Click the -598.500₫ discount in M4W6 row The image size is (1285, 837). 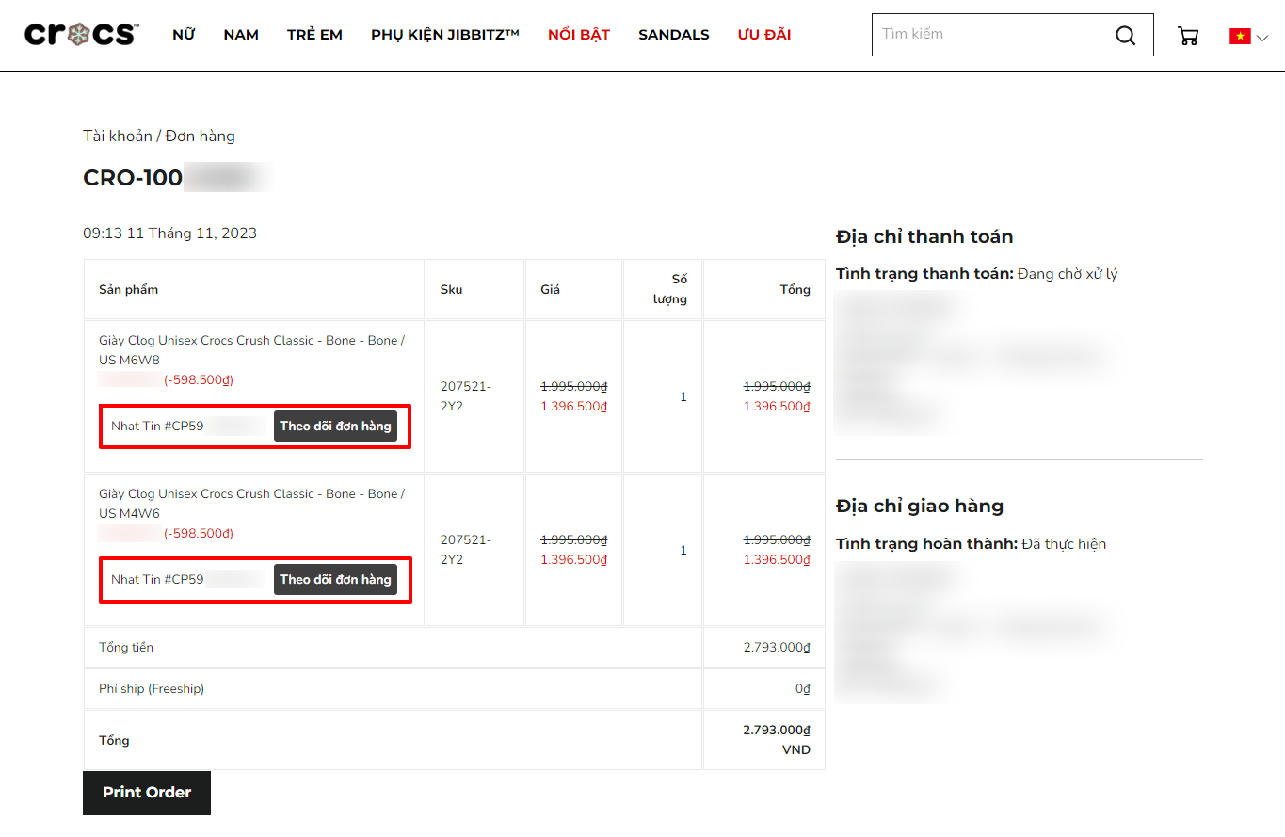click(x=199, y=534)
